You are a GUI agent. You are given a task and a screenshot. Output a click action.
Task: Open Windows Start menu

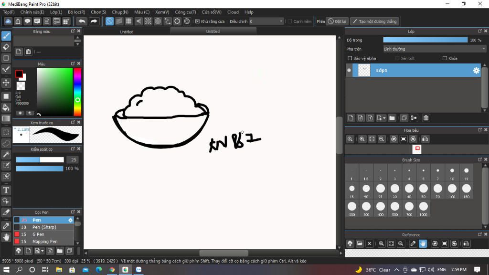pos(6,270)
